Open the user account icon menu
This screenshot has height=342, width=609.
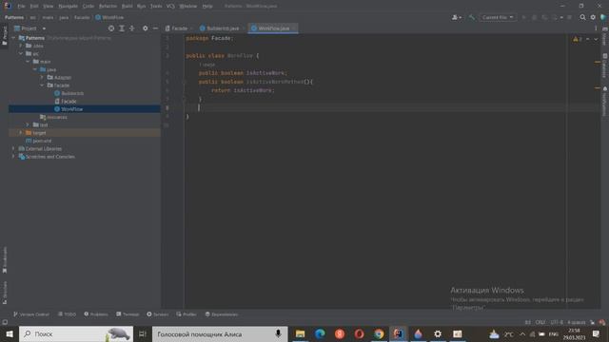coord(457,17)
